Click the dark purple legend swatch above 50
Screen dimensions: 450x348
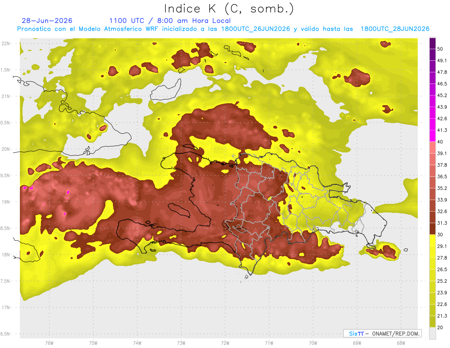[433, 43]
